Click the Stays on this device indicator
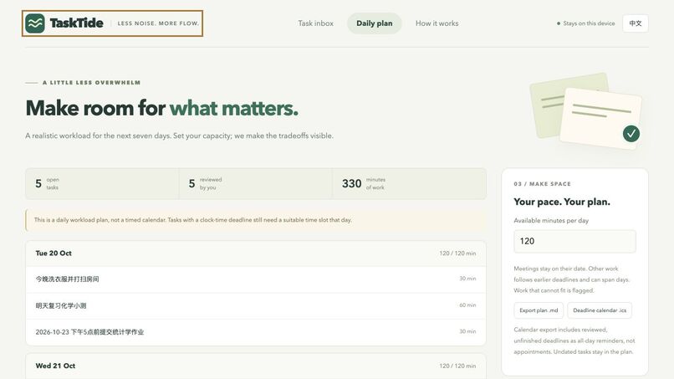Screen dimensions: 674x379 [x=586, y=23]
